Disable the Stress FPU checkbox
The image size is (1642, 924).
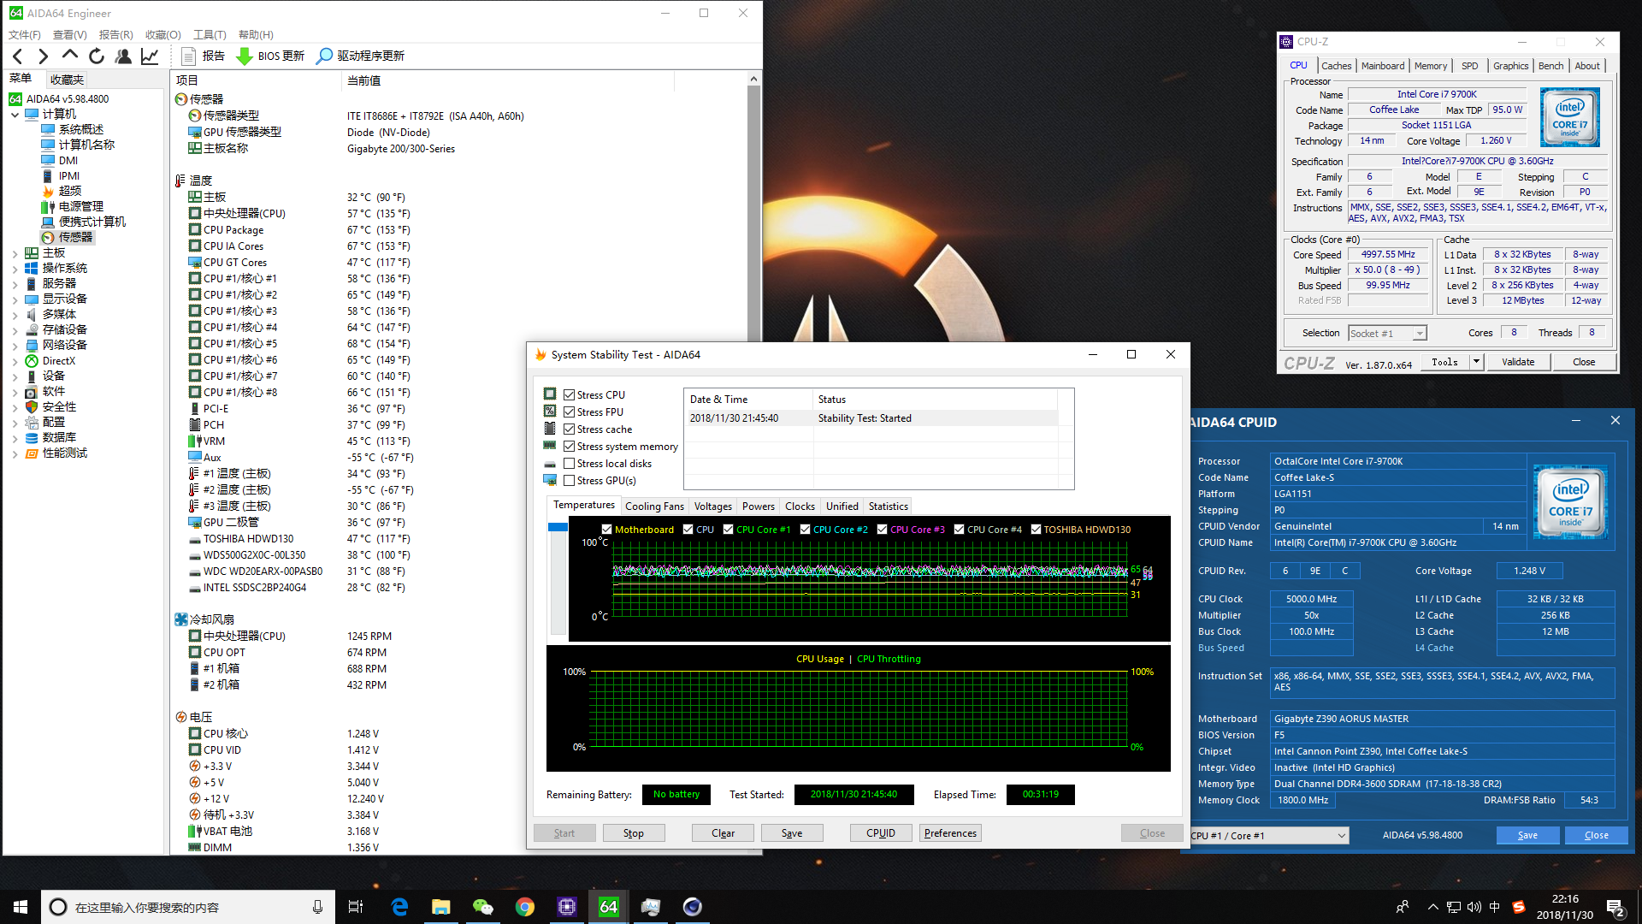coord(570,412)
